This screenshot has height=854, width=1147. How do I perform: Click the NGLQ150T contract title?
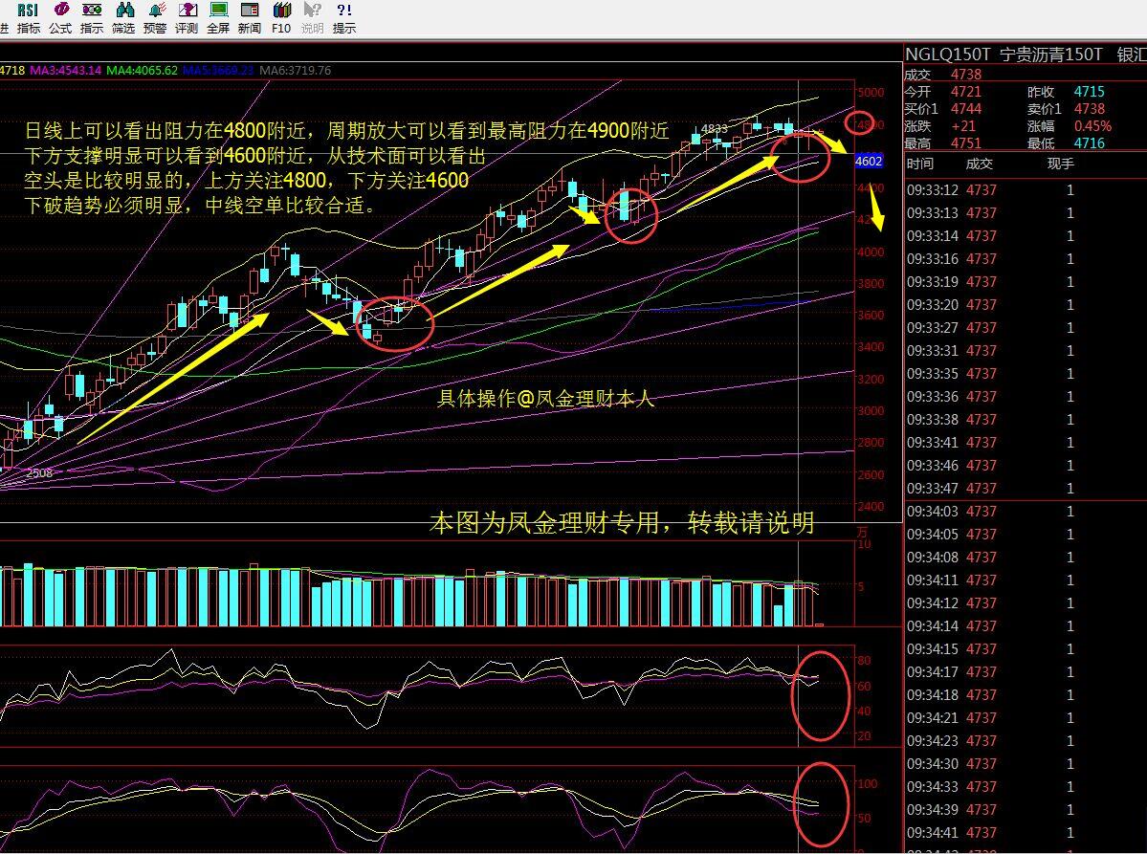948,55
